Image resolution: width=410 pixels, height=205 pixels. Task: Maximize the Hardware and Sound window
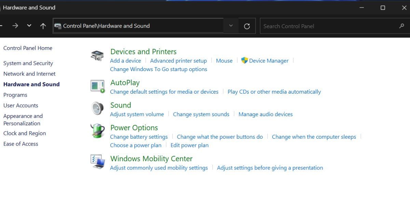383,8
